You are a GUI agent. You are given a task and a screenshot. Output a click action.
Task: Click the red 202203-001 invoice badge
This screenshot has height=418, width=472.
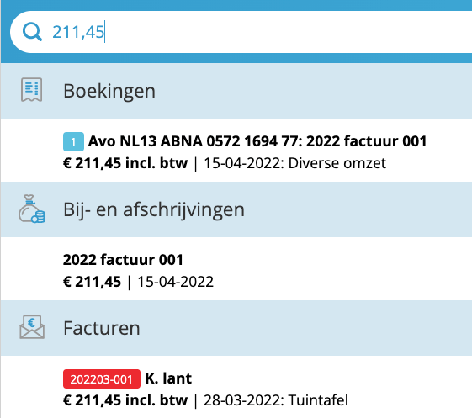[x=102, y=378]
